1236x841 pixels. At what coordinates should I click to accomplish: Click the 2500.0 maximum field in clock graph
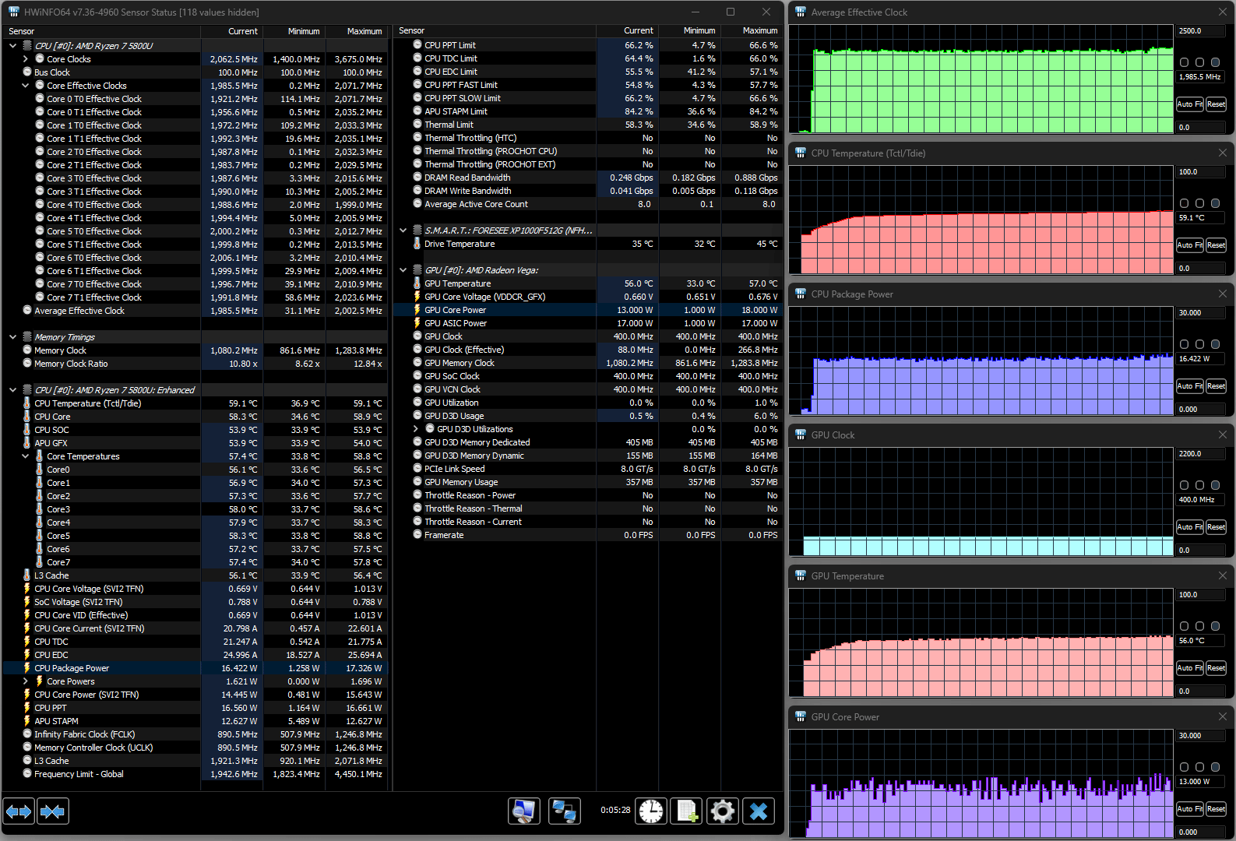(1199, 31)
